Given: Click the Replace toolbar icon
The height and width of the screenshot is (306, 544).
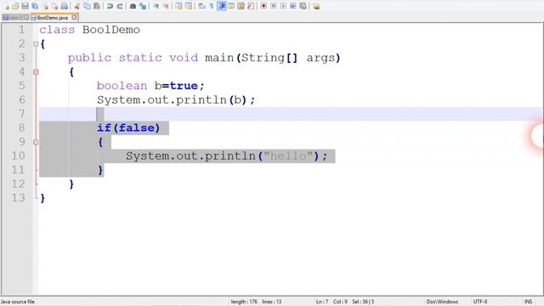Looking at the screenshot, I should tap(143, 6).
